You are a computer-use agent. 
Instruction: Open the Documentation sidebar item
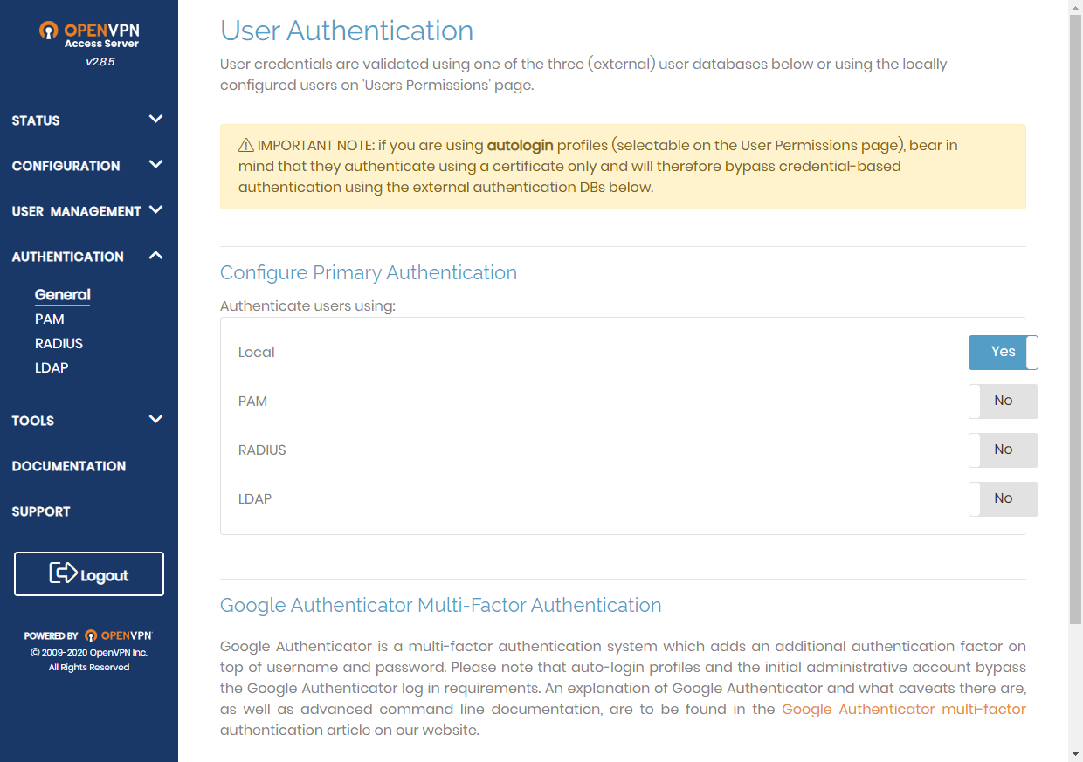click(x=69, y=466)
